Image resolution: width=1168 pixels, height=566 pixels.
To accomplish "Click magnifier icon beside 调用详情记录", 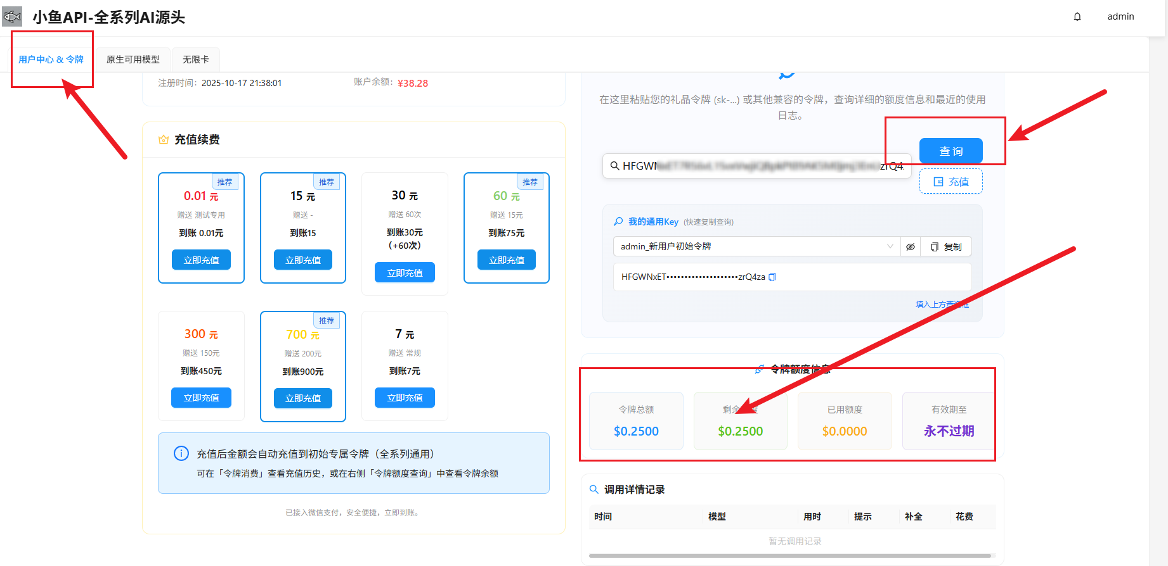I will pos(594,489).
